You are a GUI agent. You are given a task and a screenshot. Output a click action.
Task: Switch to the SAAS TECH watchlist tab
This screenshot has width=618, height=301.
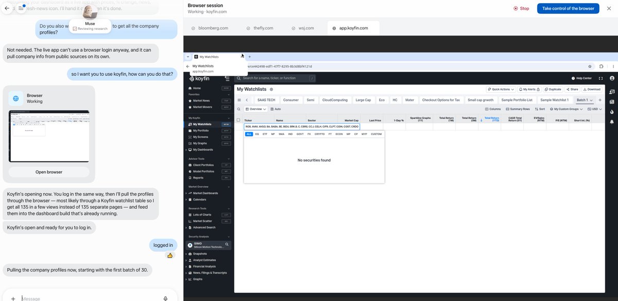pyautogui.click(x=266, y=100)
